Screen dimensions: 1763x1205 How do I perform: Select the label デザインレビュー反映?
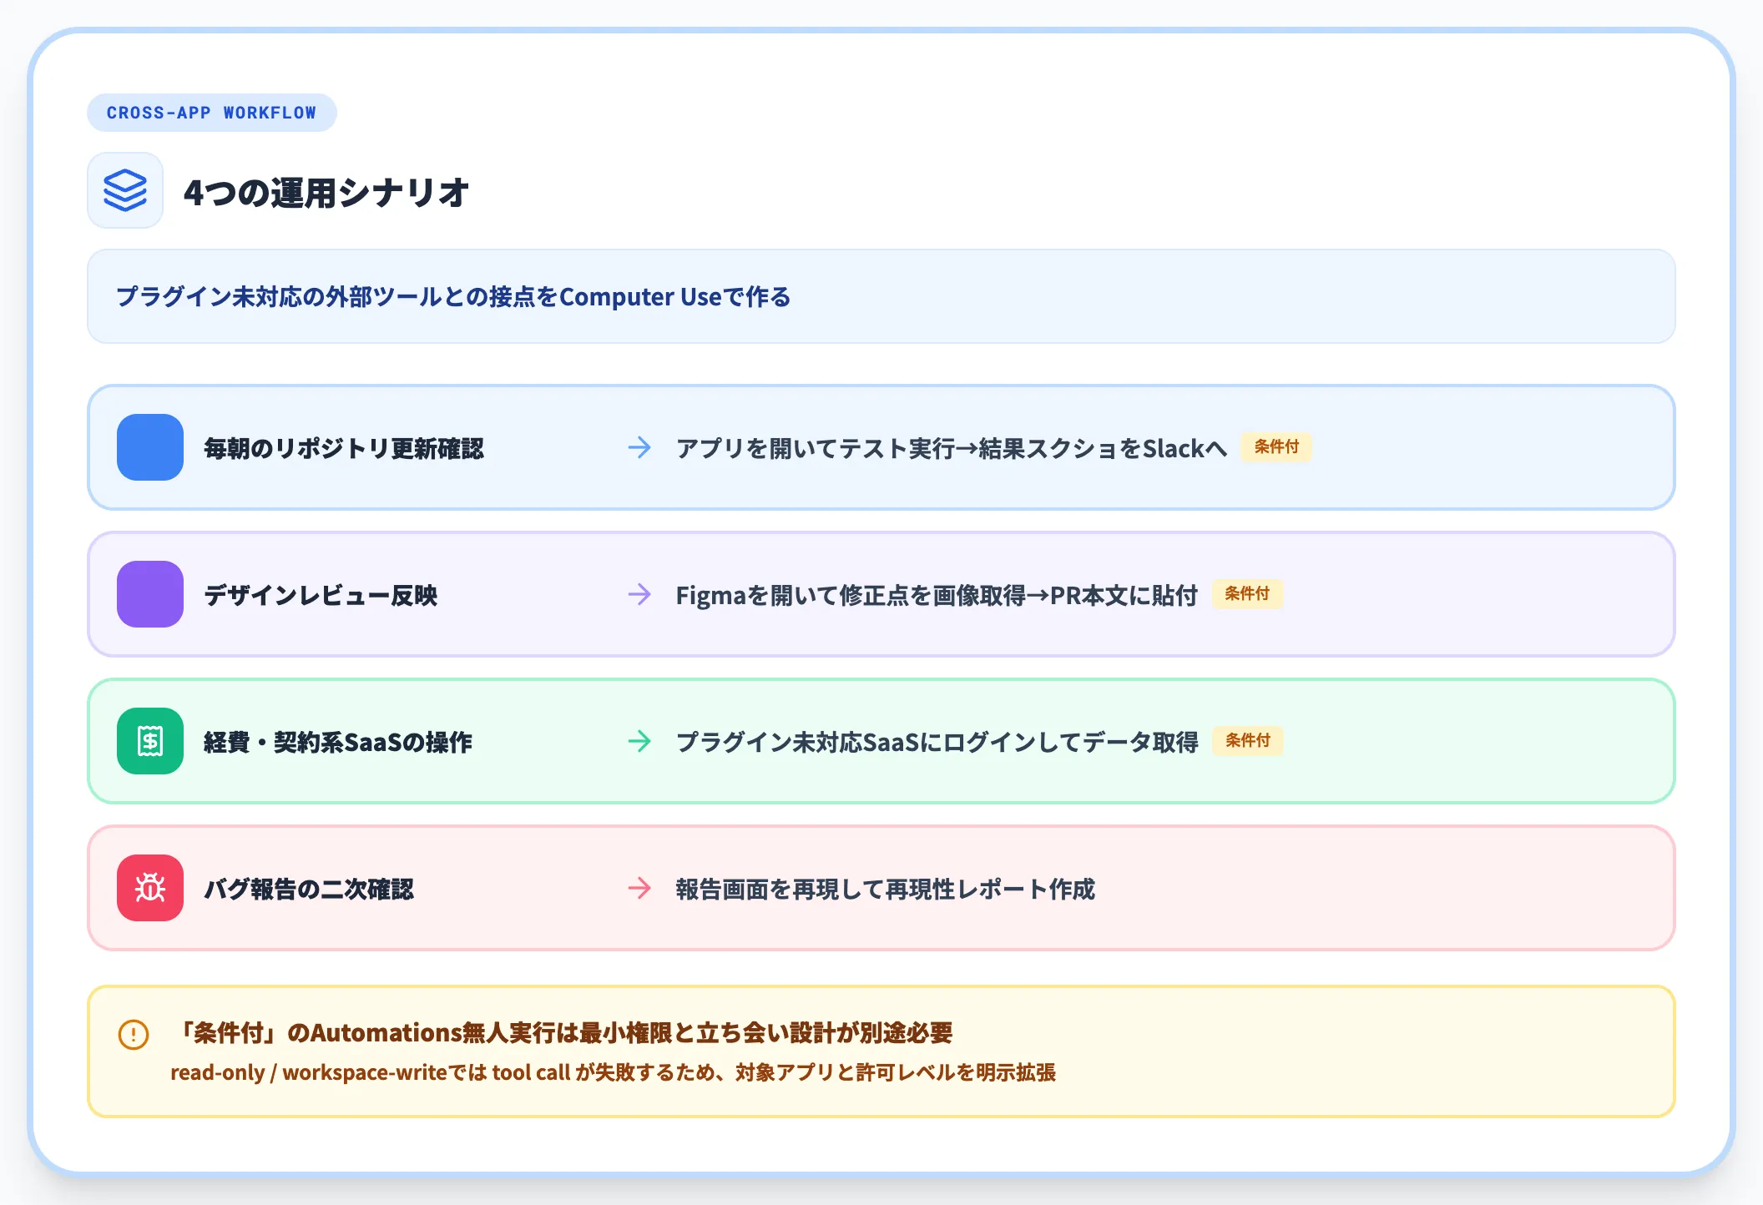[x=321, y=595]
